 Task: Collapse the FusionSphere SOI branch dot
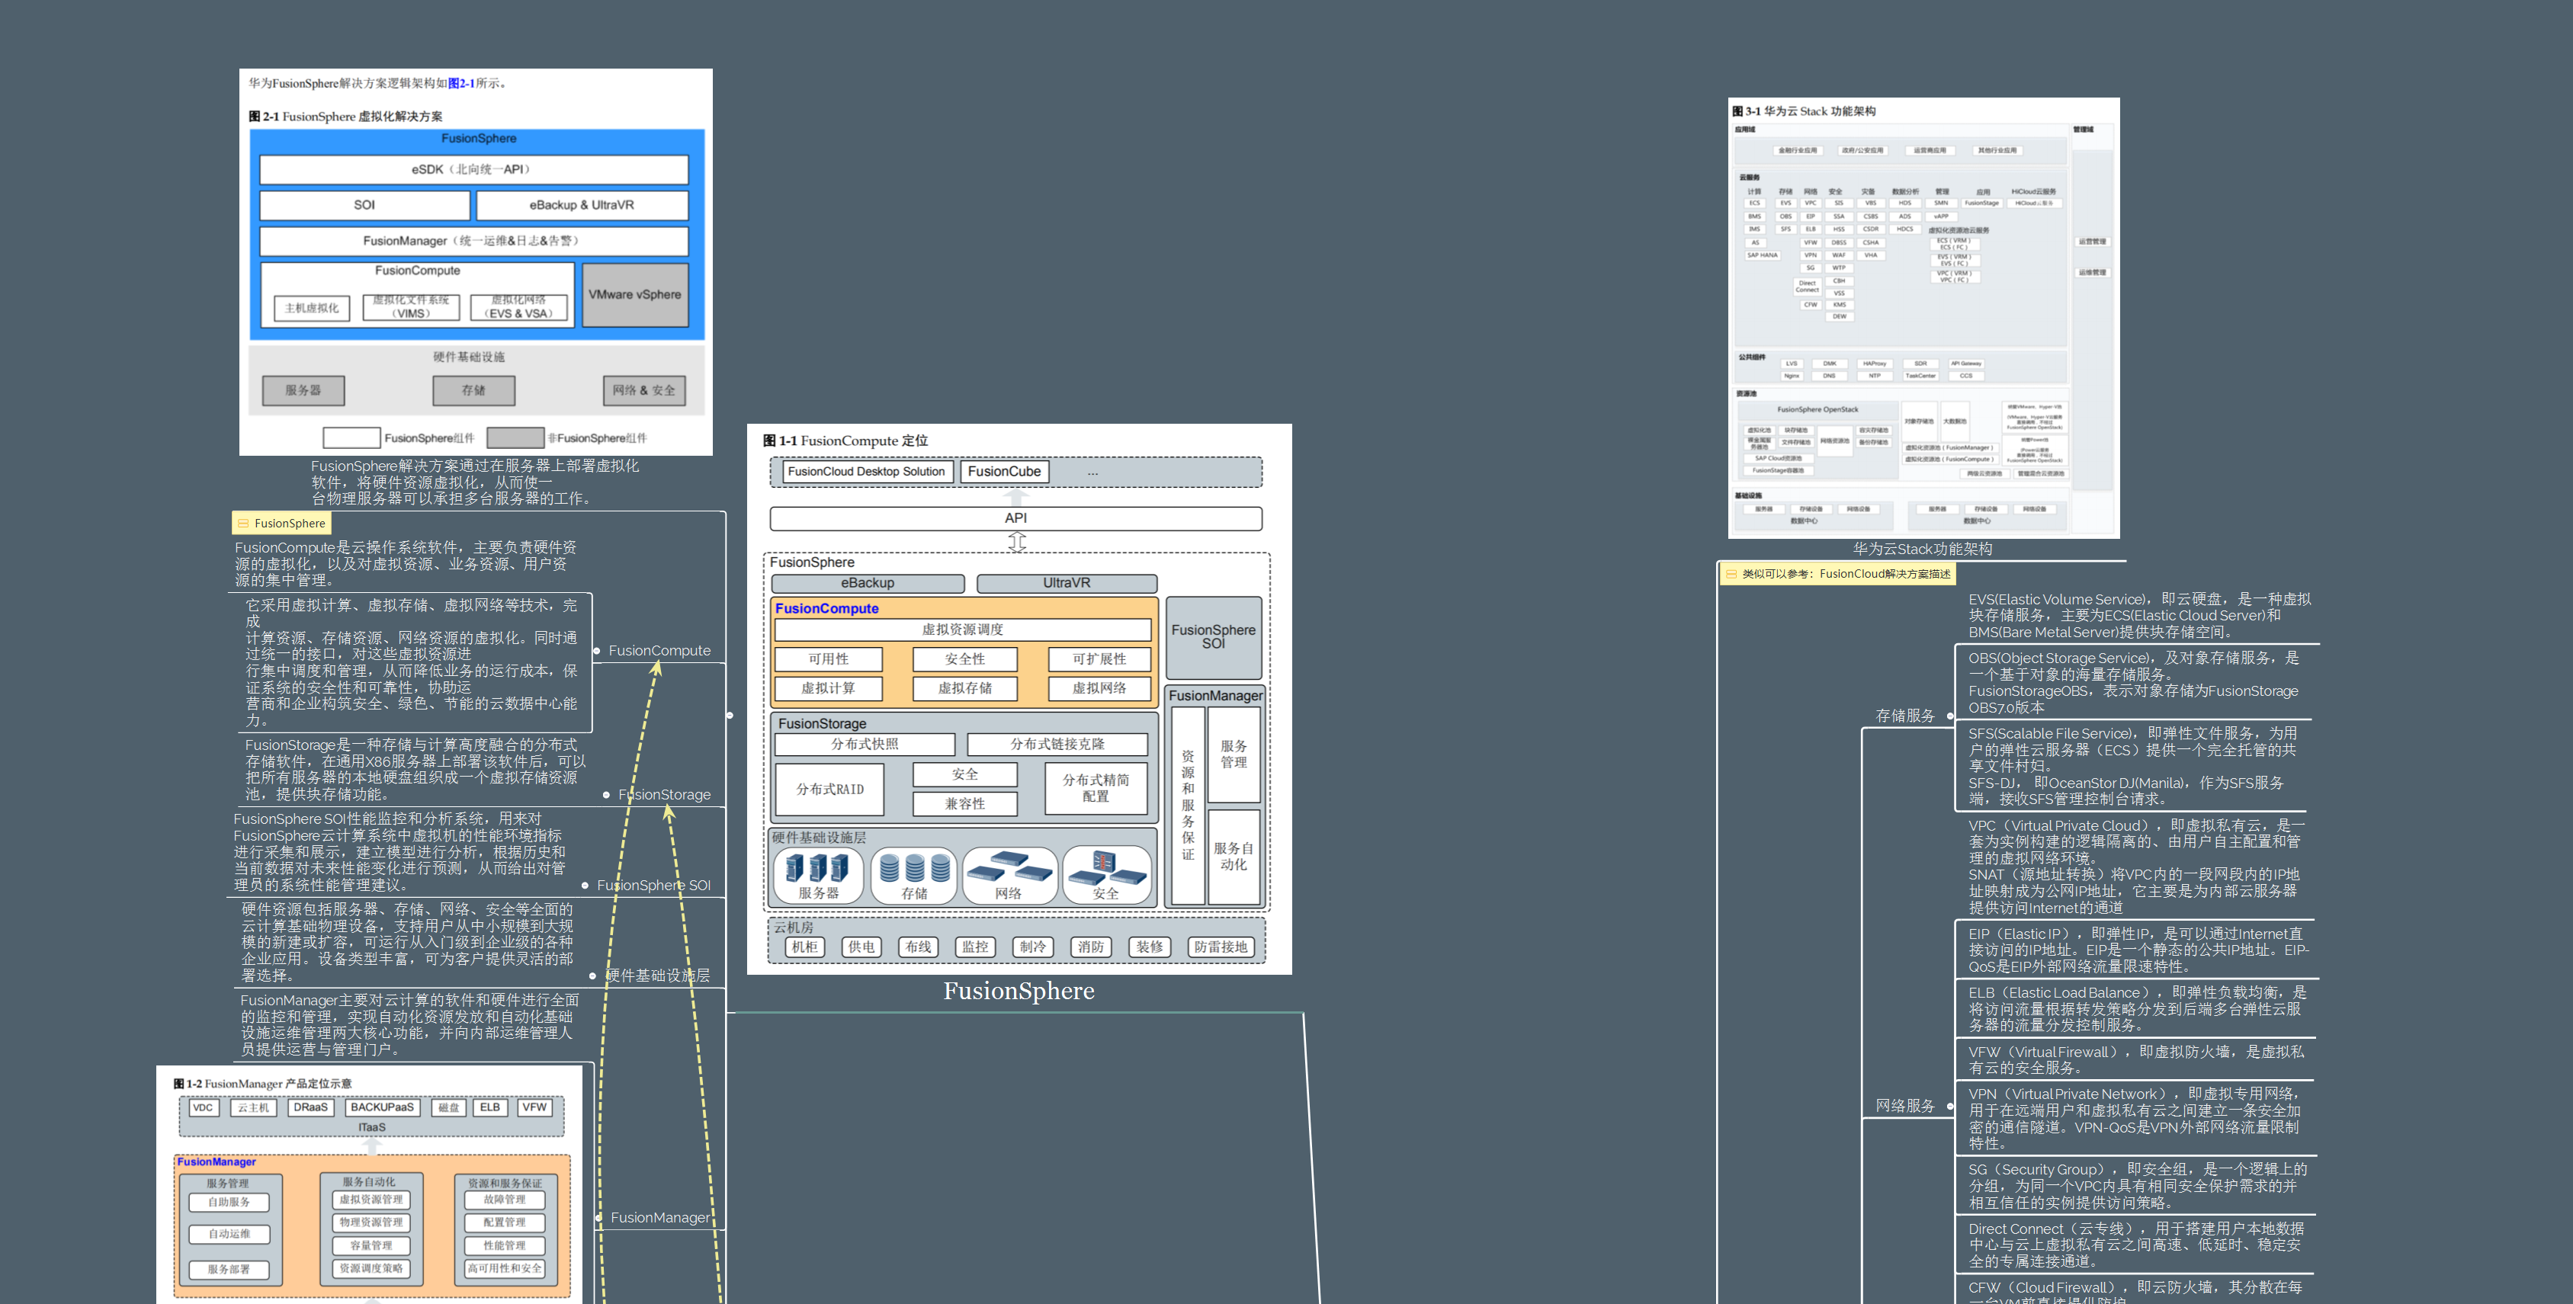tap(586, 886)
